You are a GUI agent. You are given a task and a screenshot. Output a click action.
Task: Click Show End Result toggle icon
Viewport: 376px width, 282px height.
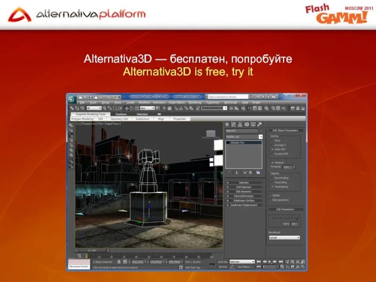[x=237, y=172]
